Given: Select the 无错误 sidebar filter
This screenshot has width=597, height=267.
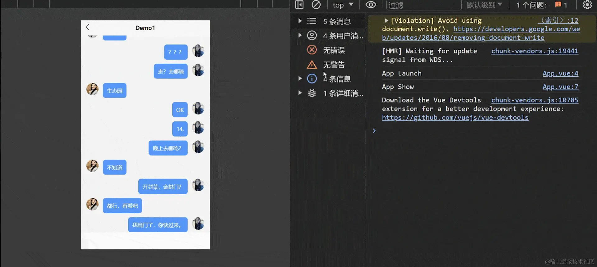Looking at the screenshot, I should point(334,50).
